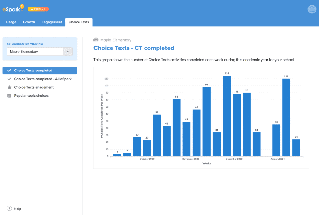Viewport: 319px width, 221px height.
Task: Click the school building icon above the title
Action: [x=96, y=40]
